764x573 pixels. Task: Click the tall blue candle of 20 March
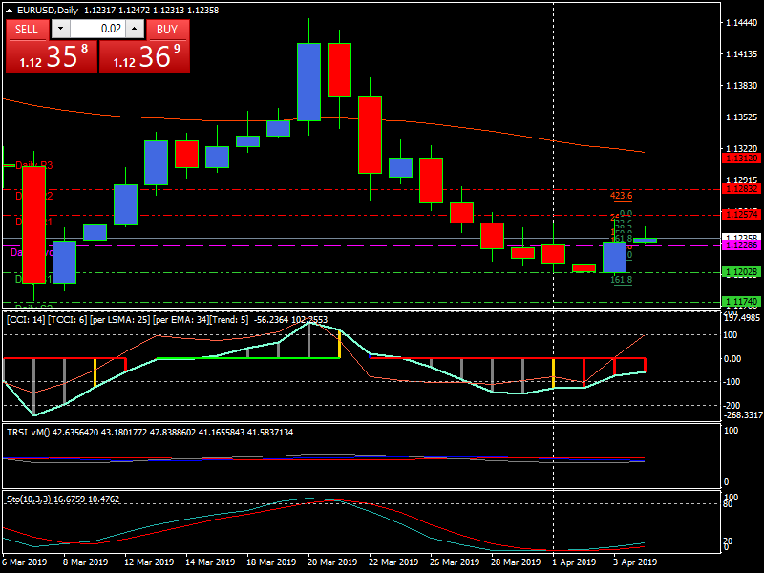tap(308, 81)
